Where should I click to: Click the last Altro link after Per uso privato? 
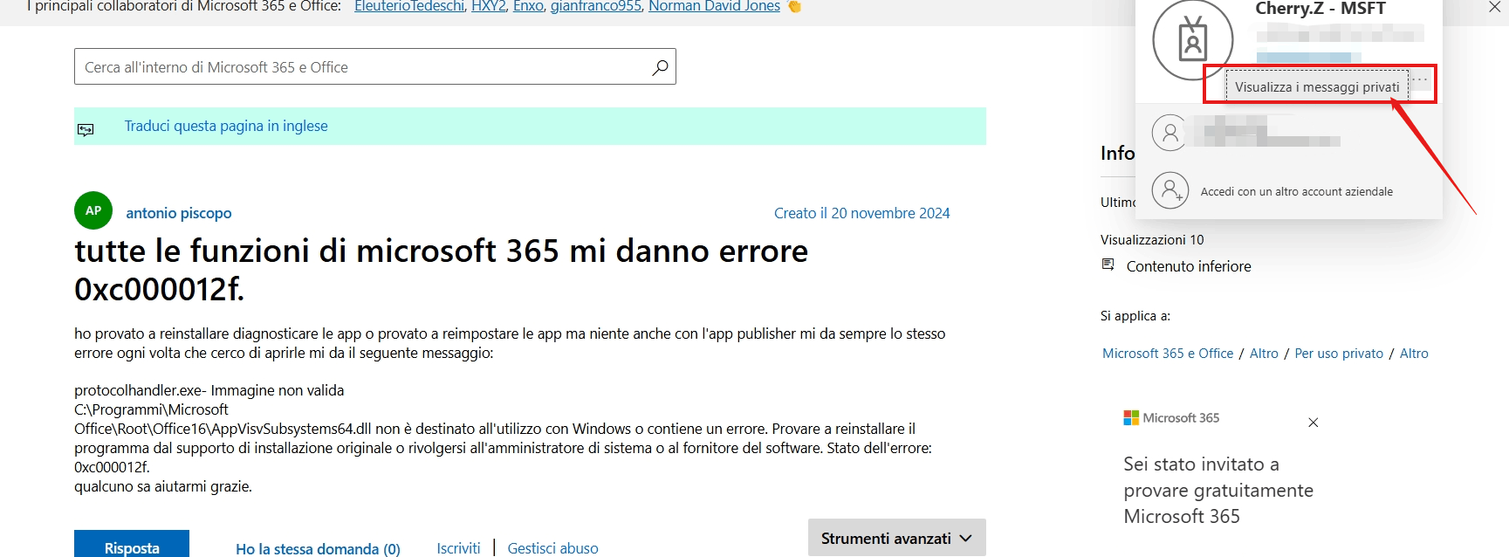tap(1414, 354)
